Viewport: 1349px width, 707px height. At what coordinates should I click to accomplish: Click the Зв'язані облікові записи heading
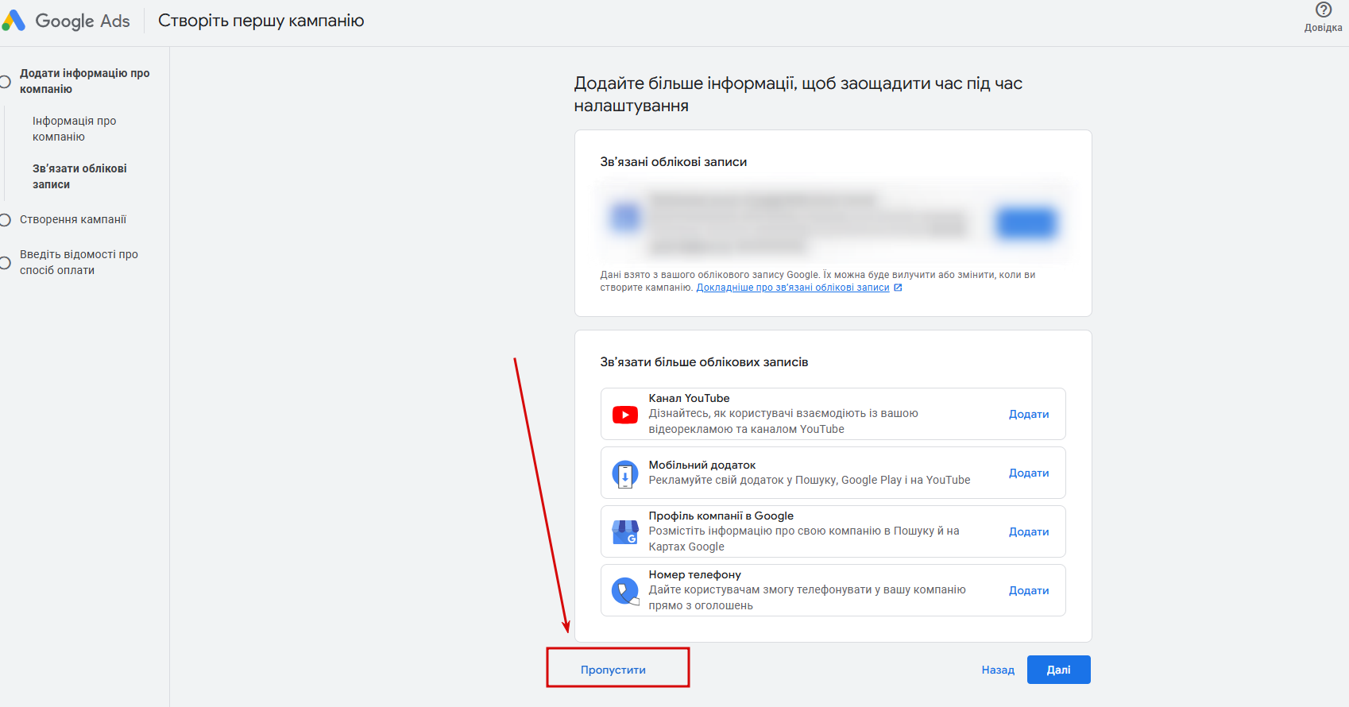tap(674, 161)
